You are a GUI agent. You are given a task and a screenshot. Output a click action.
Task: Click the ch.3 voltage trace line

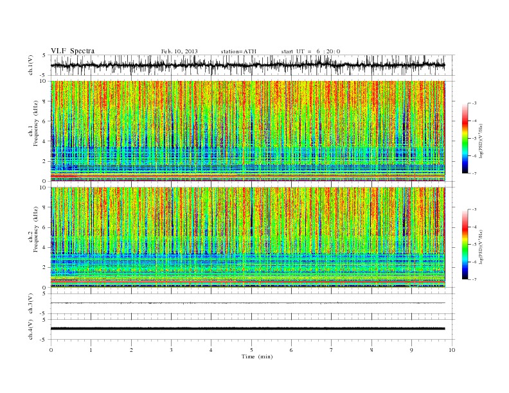(247, 303)
